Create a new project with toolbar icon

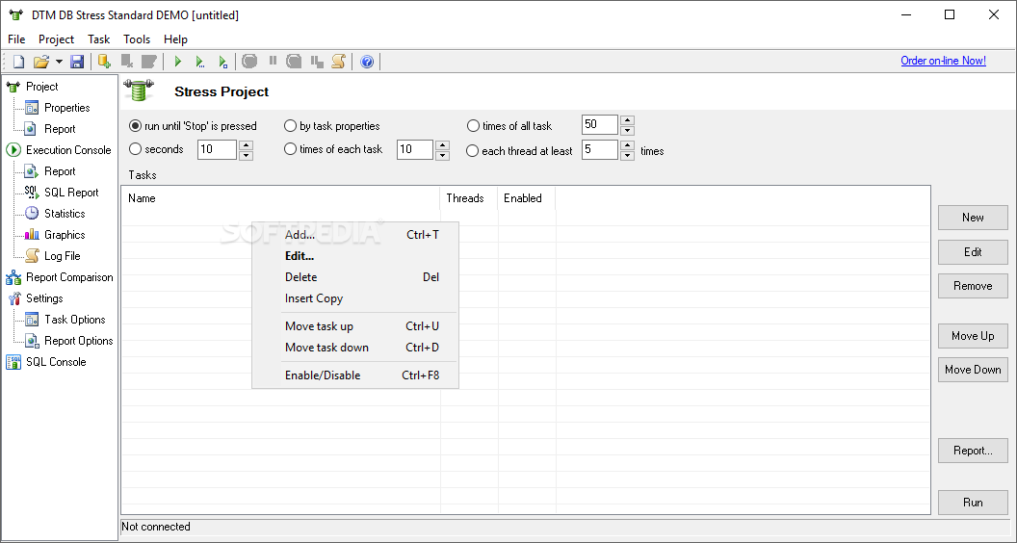tap(19, 62)
